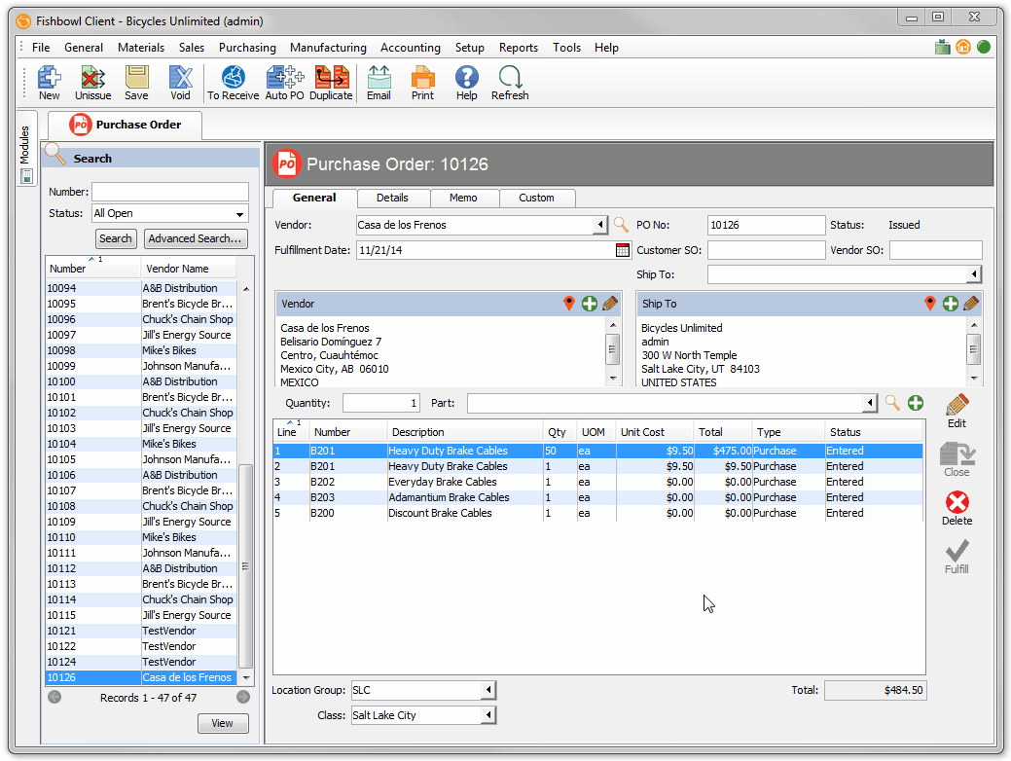The width and height of the screenshot is (1011, 761).
Task: Click the Duplicate toolbar icon
Action: pyautogui.click(x=332, y=83)
